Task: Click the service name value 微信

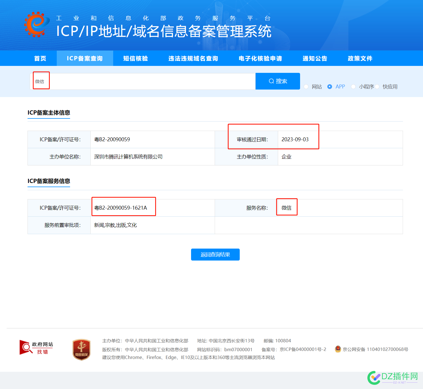Action: point(286,208)
